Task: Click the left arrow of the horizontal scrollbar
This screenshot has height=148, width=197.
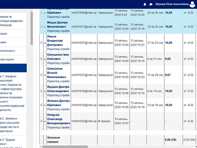Action: coord(41,146)
